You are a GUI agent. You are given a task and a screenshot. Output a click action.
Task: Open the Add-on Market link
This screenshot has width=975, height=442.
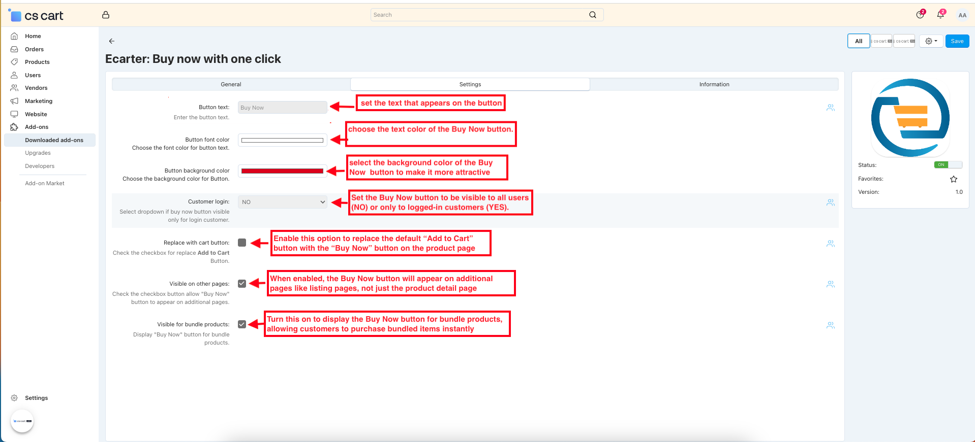pyautogui.click(x=45, y=183)
